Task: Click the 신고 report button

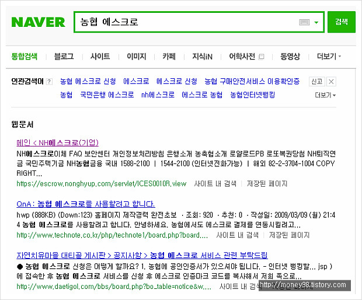Action: pyautogui.click(x=317, y=82)
